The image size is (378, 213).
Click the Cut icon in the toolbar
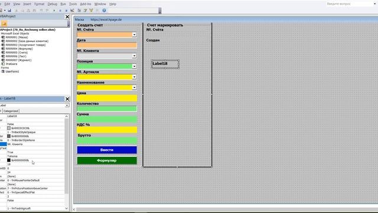[x=17, y=11]
